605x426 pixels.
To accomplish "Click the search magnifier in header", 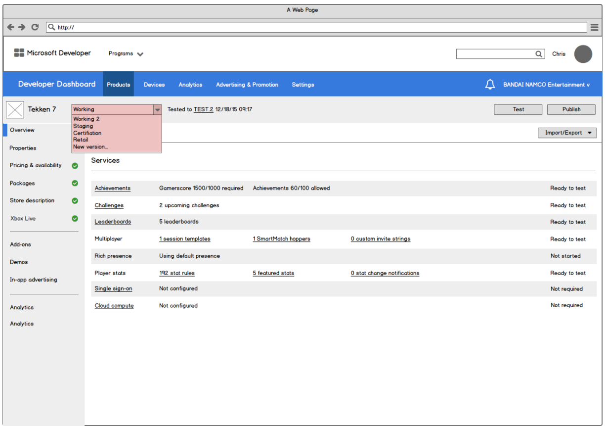I will pos(539,54).
